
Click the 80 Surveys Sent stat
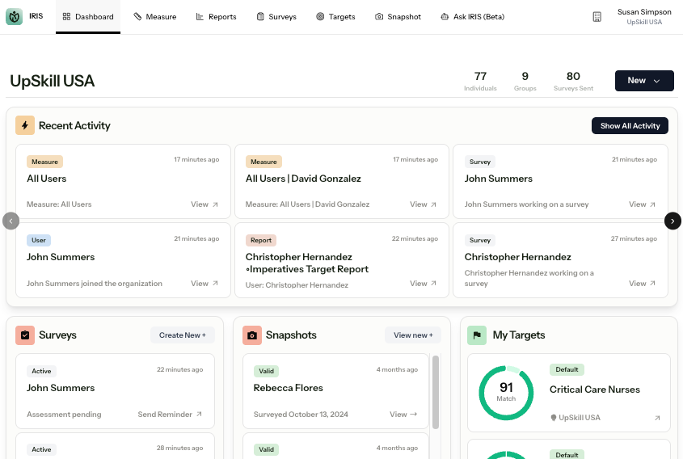click(x=573, y=82)
